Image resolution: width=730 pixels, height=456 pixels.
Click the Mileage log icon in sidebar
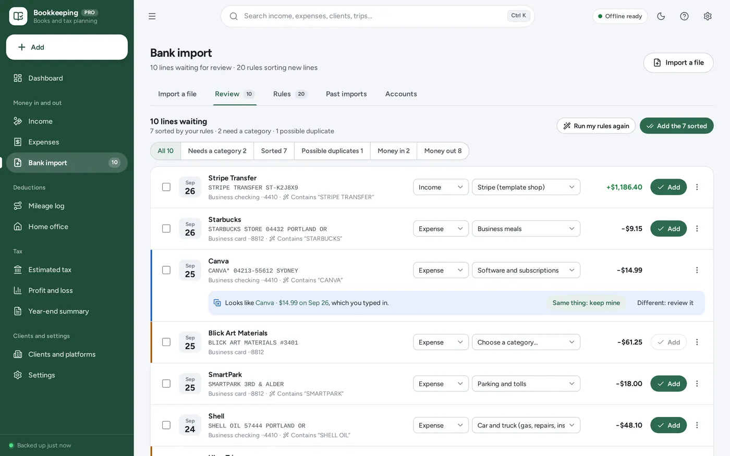pyautogui.click(x=18, y=206)
